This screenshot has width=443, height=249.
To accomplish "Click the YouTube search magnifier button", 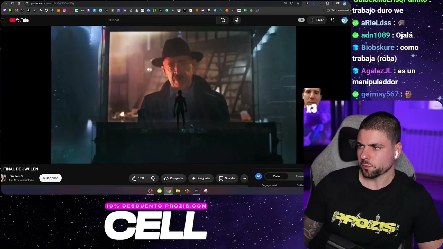I will 223,20.
